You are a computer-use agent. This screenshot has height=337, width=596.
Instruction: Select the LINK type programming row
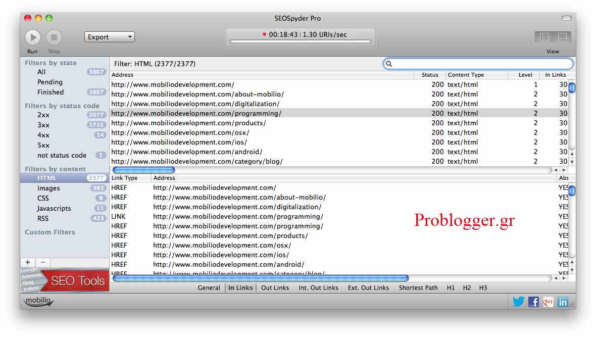(x=339, y=216)
